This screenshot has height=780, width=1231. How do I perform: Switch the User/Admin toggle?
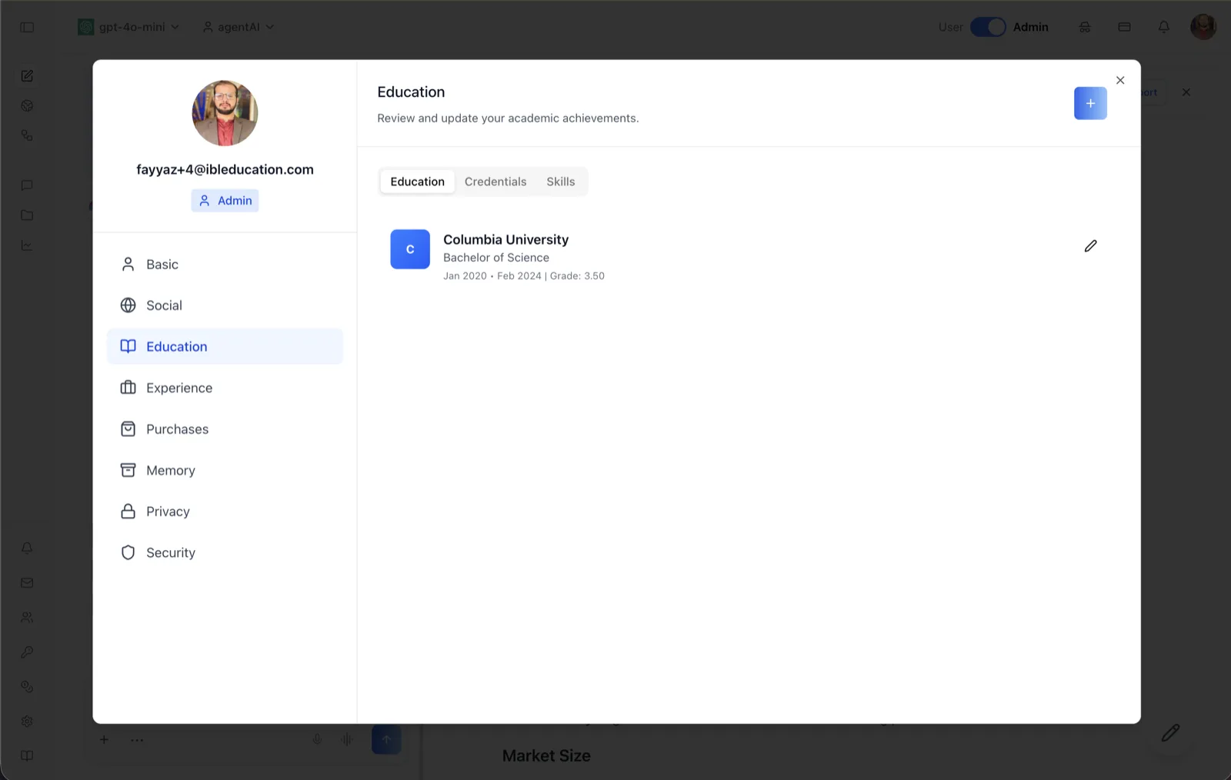pos(988,27)
